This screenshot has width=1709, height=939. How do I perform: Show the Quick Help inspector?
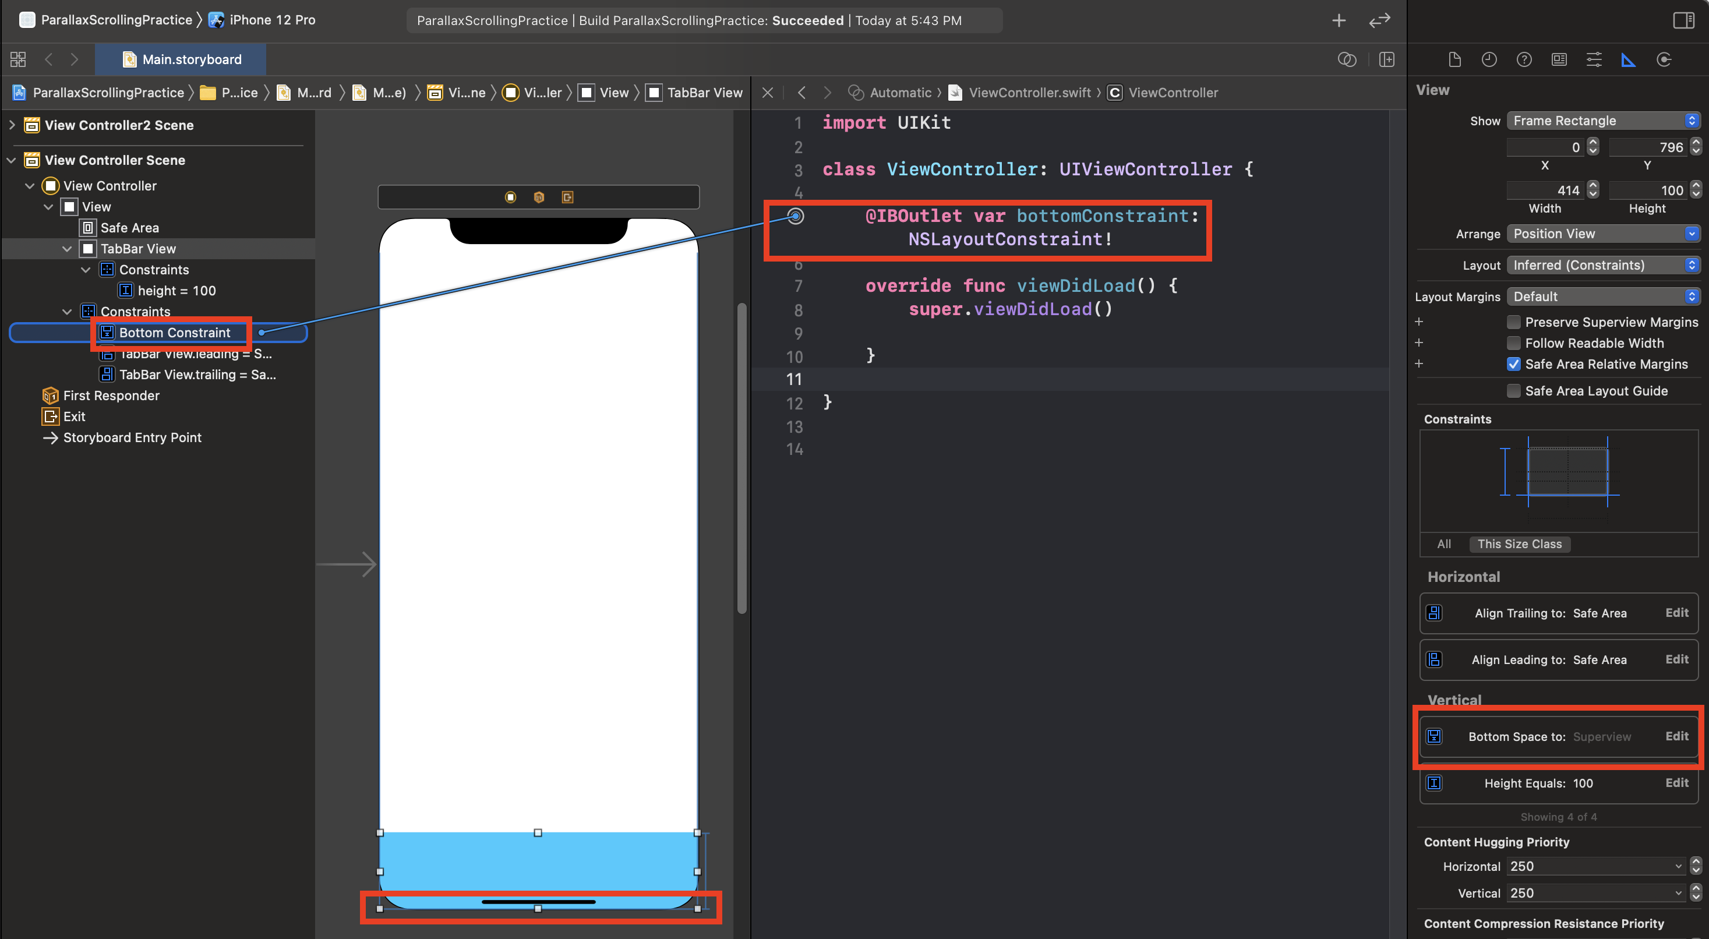coord(1524,60)
